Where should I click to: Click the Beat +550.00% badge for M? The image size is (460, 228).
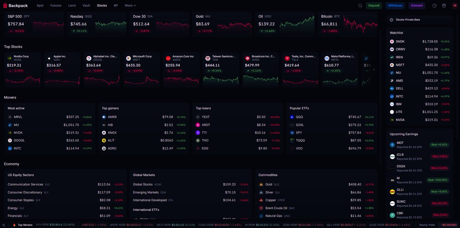point(438,180)
